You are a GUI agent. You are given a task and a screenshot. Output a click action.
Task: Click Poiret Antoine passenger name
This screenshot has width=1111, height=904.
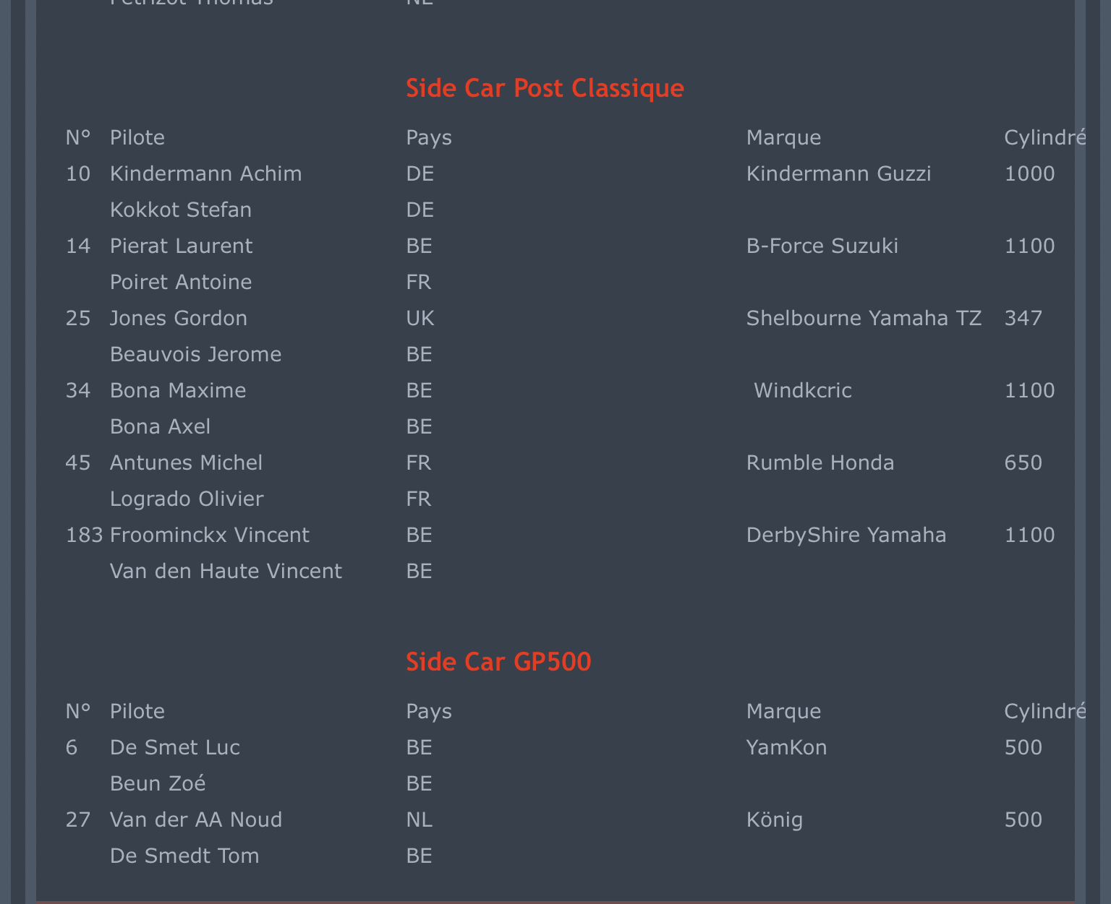(x=181, y=283)
